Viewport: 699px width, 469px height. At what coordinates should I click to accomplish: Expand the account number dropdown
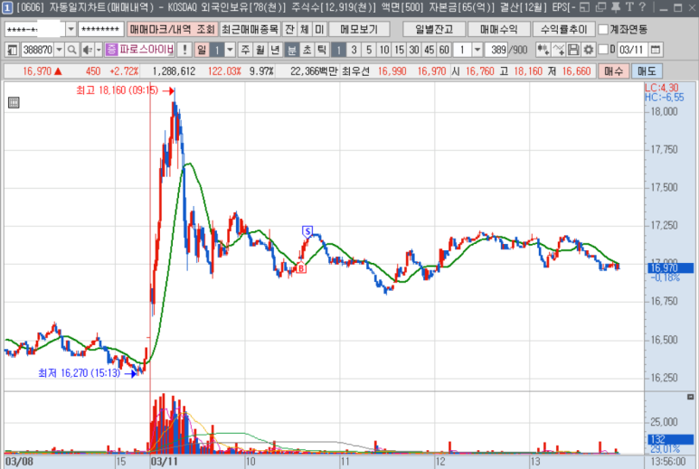point(70,29)
